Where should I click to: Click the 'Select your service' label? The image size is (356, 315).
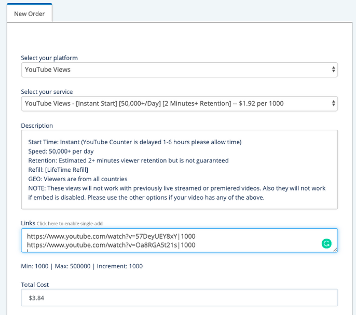[47, 92]
